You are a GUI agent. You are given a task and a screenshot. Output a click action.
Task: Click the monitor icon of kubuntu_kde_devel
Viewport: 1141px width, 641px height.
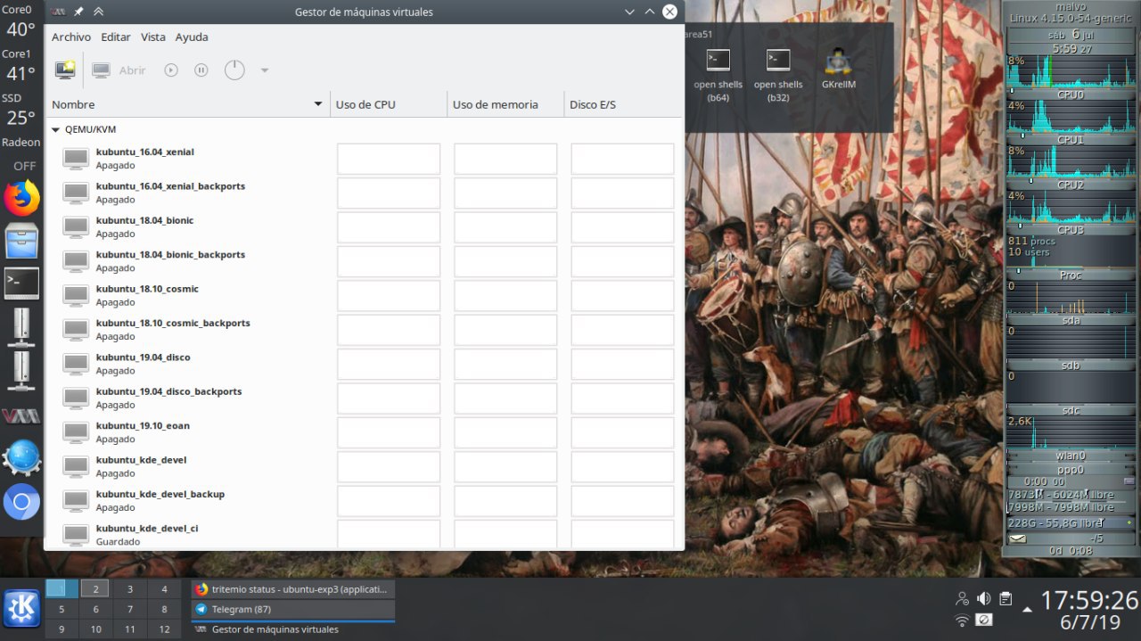(x=76, y=466)
